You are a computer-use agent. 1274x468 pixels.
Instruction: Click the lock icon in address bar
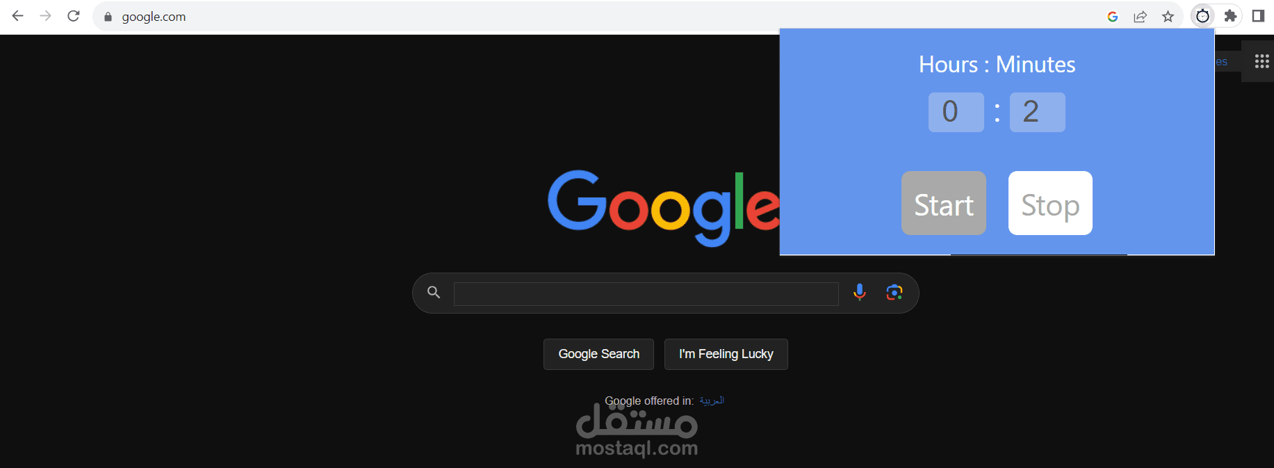pyautogui.click(x=108, y=17)
